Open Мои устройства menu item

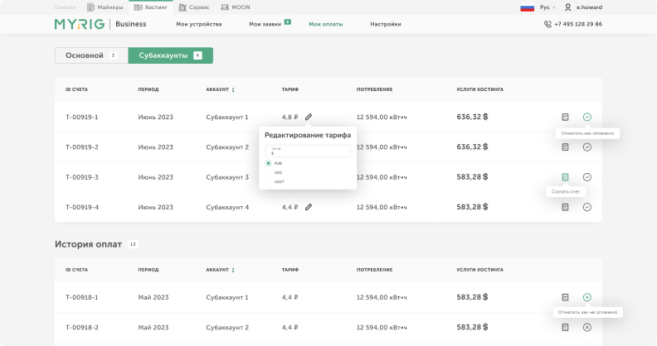[198, 24]
